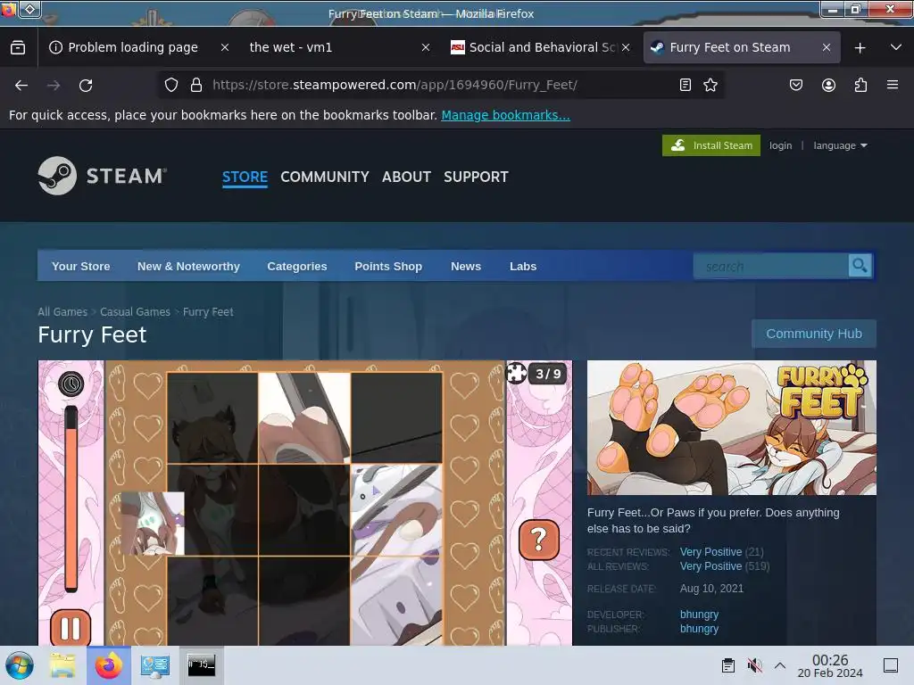
Task: Click the URL address bar
Action: pyautogui.click(x=440, y=85)
